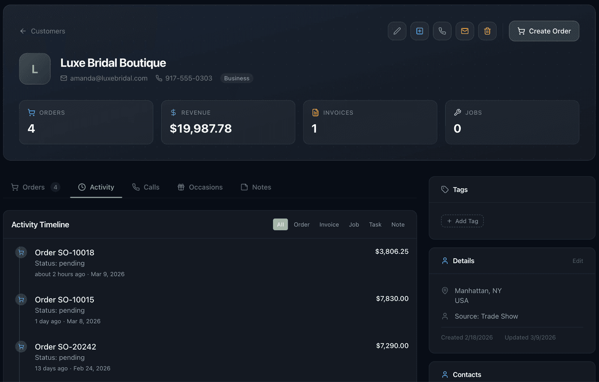Viewport: 599px width, 382px height.
Task: Click the tag icon in Tags panel
Action: click(445, 190)
